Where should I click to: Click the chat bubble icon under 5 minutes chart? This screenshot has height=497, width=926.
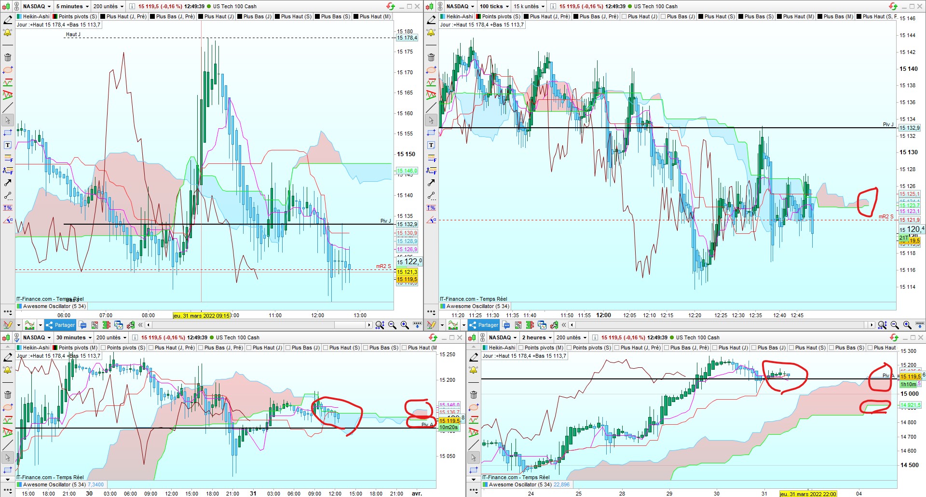(x=82, y=325)
